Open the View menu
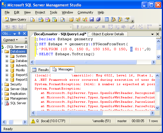163x133 pixels. tap(27, 12)
